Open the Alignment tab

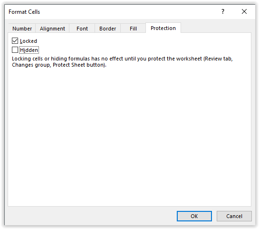point(52,29)
